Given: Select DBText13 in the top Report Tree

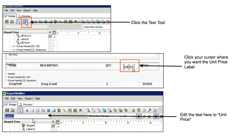Looking at the screenshot, I should pyautogui.click(x=26, y=36).
